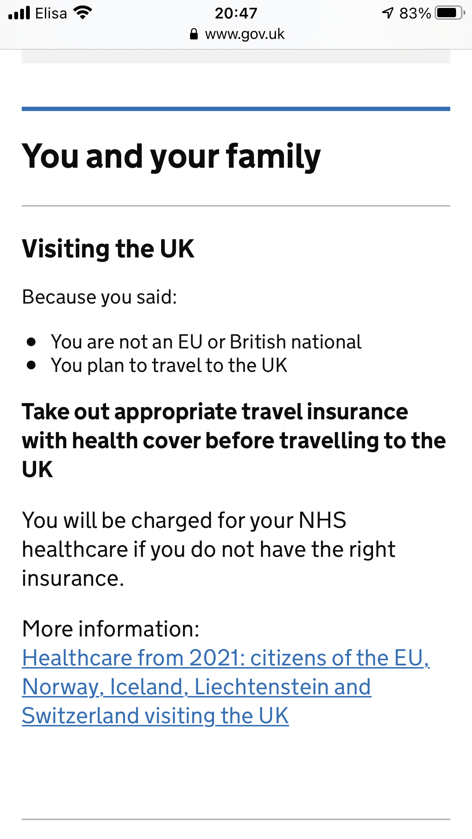The width and height of the screenshot is (472, 839).
Task: Tap the padlock icon beside the URL
Action: pos(194,34)
